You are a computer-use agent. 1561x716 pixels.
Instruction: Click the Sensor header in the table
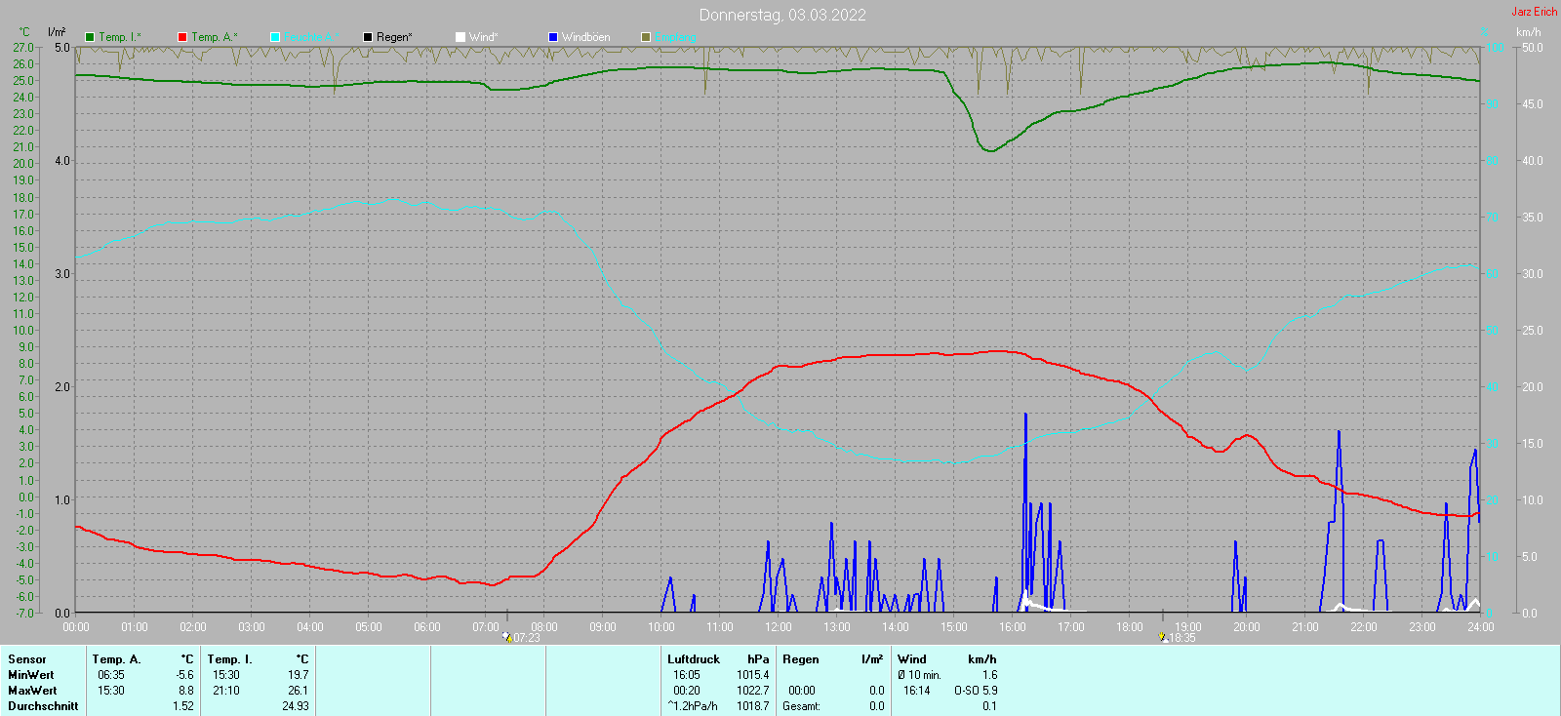(27, 659)
